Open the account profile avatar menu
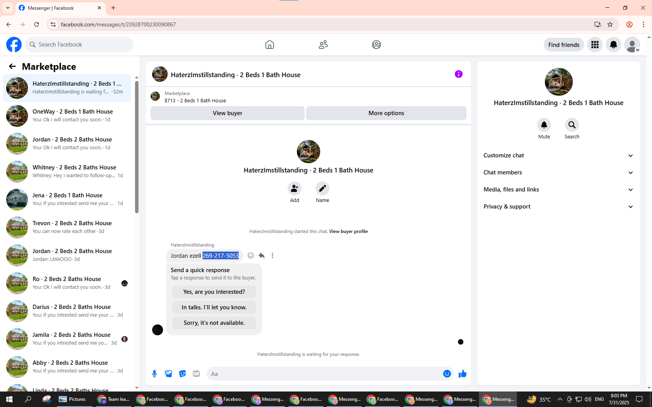 (632, 45)
